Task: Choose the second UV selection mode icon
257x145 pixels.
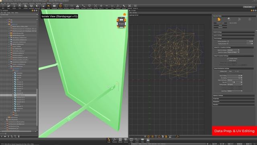Action: [x=229, y=19]
